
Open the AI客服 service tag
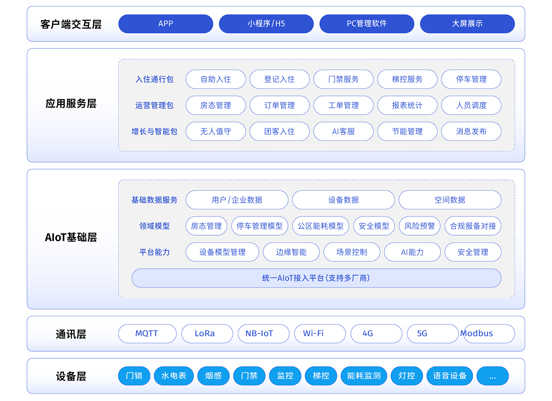coord(344,132)
